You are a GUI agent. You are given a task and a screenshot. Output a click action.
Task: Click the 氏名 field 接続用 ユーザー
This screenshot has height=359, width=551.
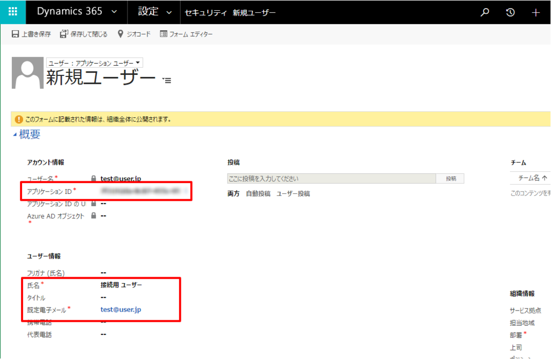pos(121,285)
